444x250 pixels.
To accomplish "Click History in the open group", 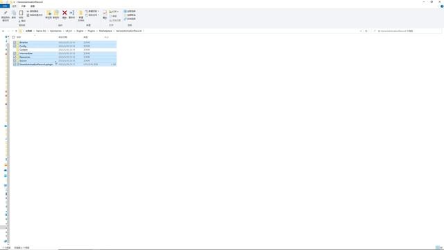I will (115, 20).
